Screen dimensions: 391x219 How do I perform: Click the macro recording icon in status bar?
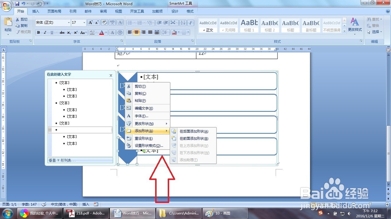pos(96,204)
